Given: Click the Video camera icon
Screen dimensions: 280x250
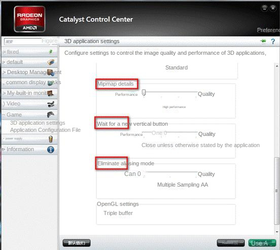Looking at the screenshot, I should [x=51, y=104].
